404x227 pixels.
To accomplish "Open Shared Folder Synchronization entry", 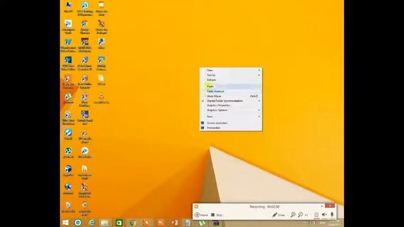I will pos(231,101).
